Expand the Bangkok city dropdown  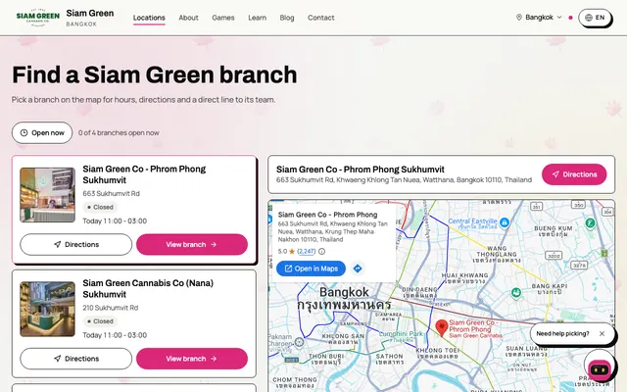tap(539, 18)
